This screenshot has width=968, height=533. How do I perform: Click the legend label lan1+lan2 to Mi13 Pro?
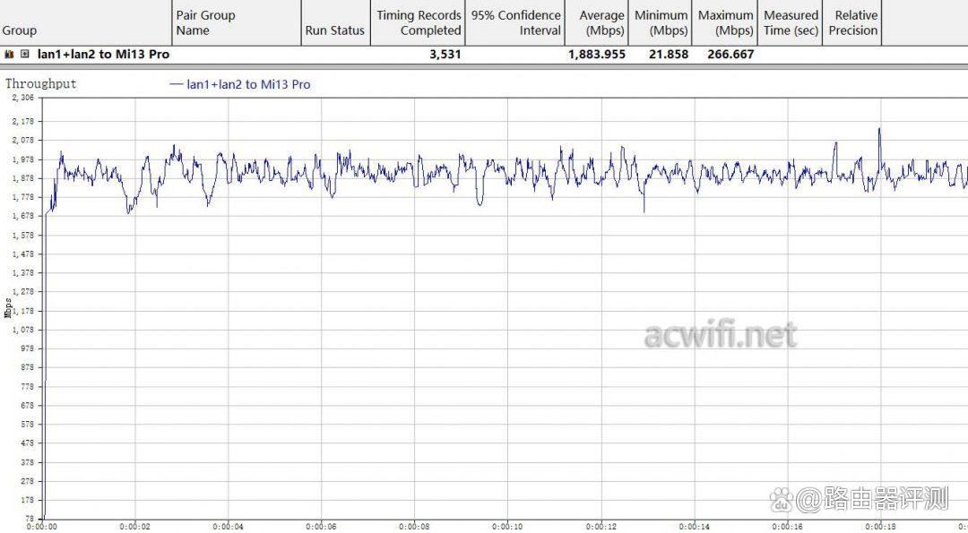point(248,84)
